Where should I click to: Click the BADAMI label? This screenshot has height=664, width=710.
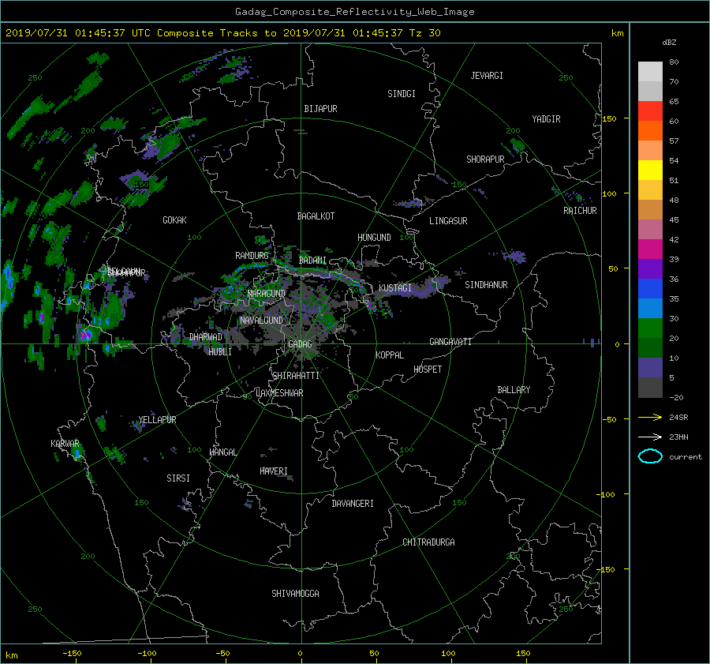click(312, 261)
